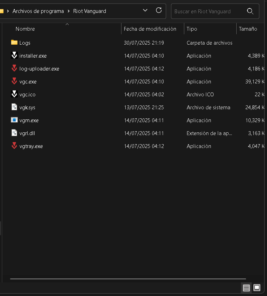Expand chevron before Riot Vanguard breadcrumb
This screenshot has width=267, height=296.
(69, 11)
